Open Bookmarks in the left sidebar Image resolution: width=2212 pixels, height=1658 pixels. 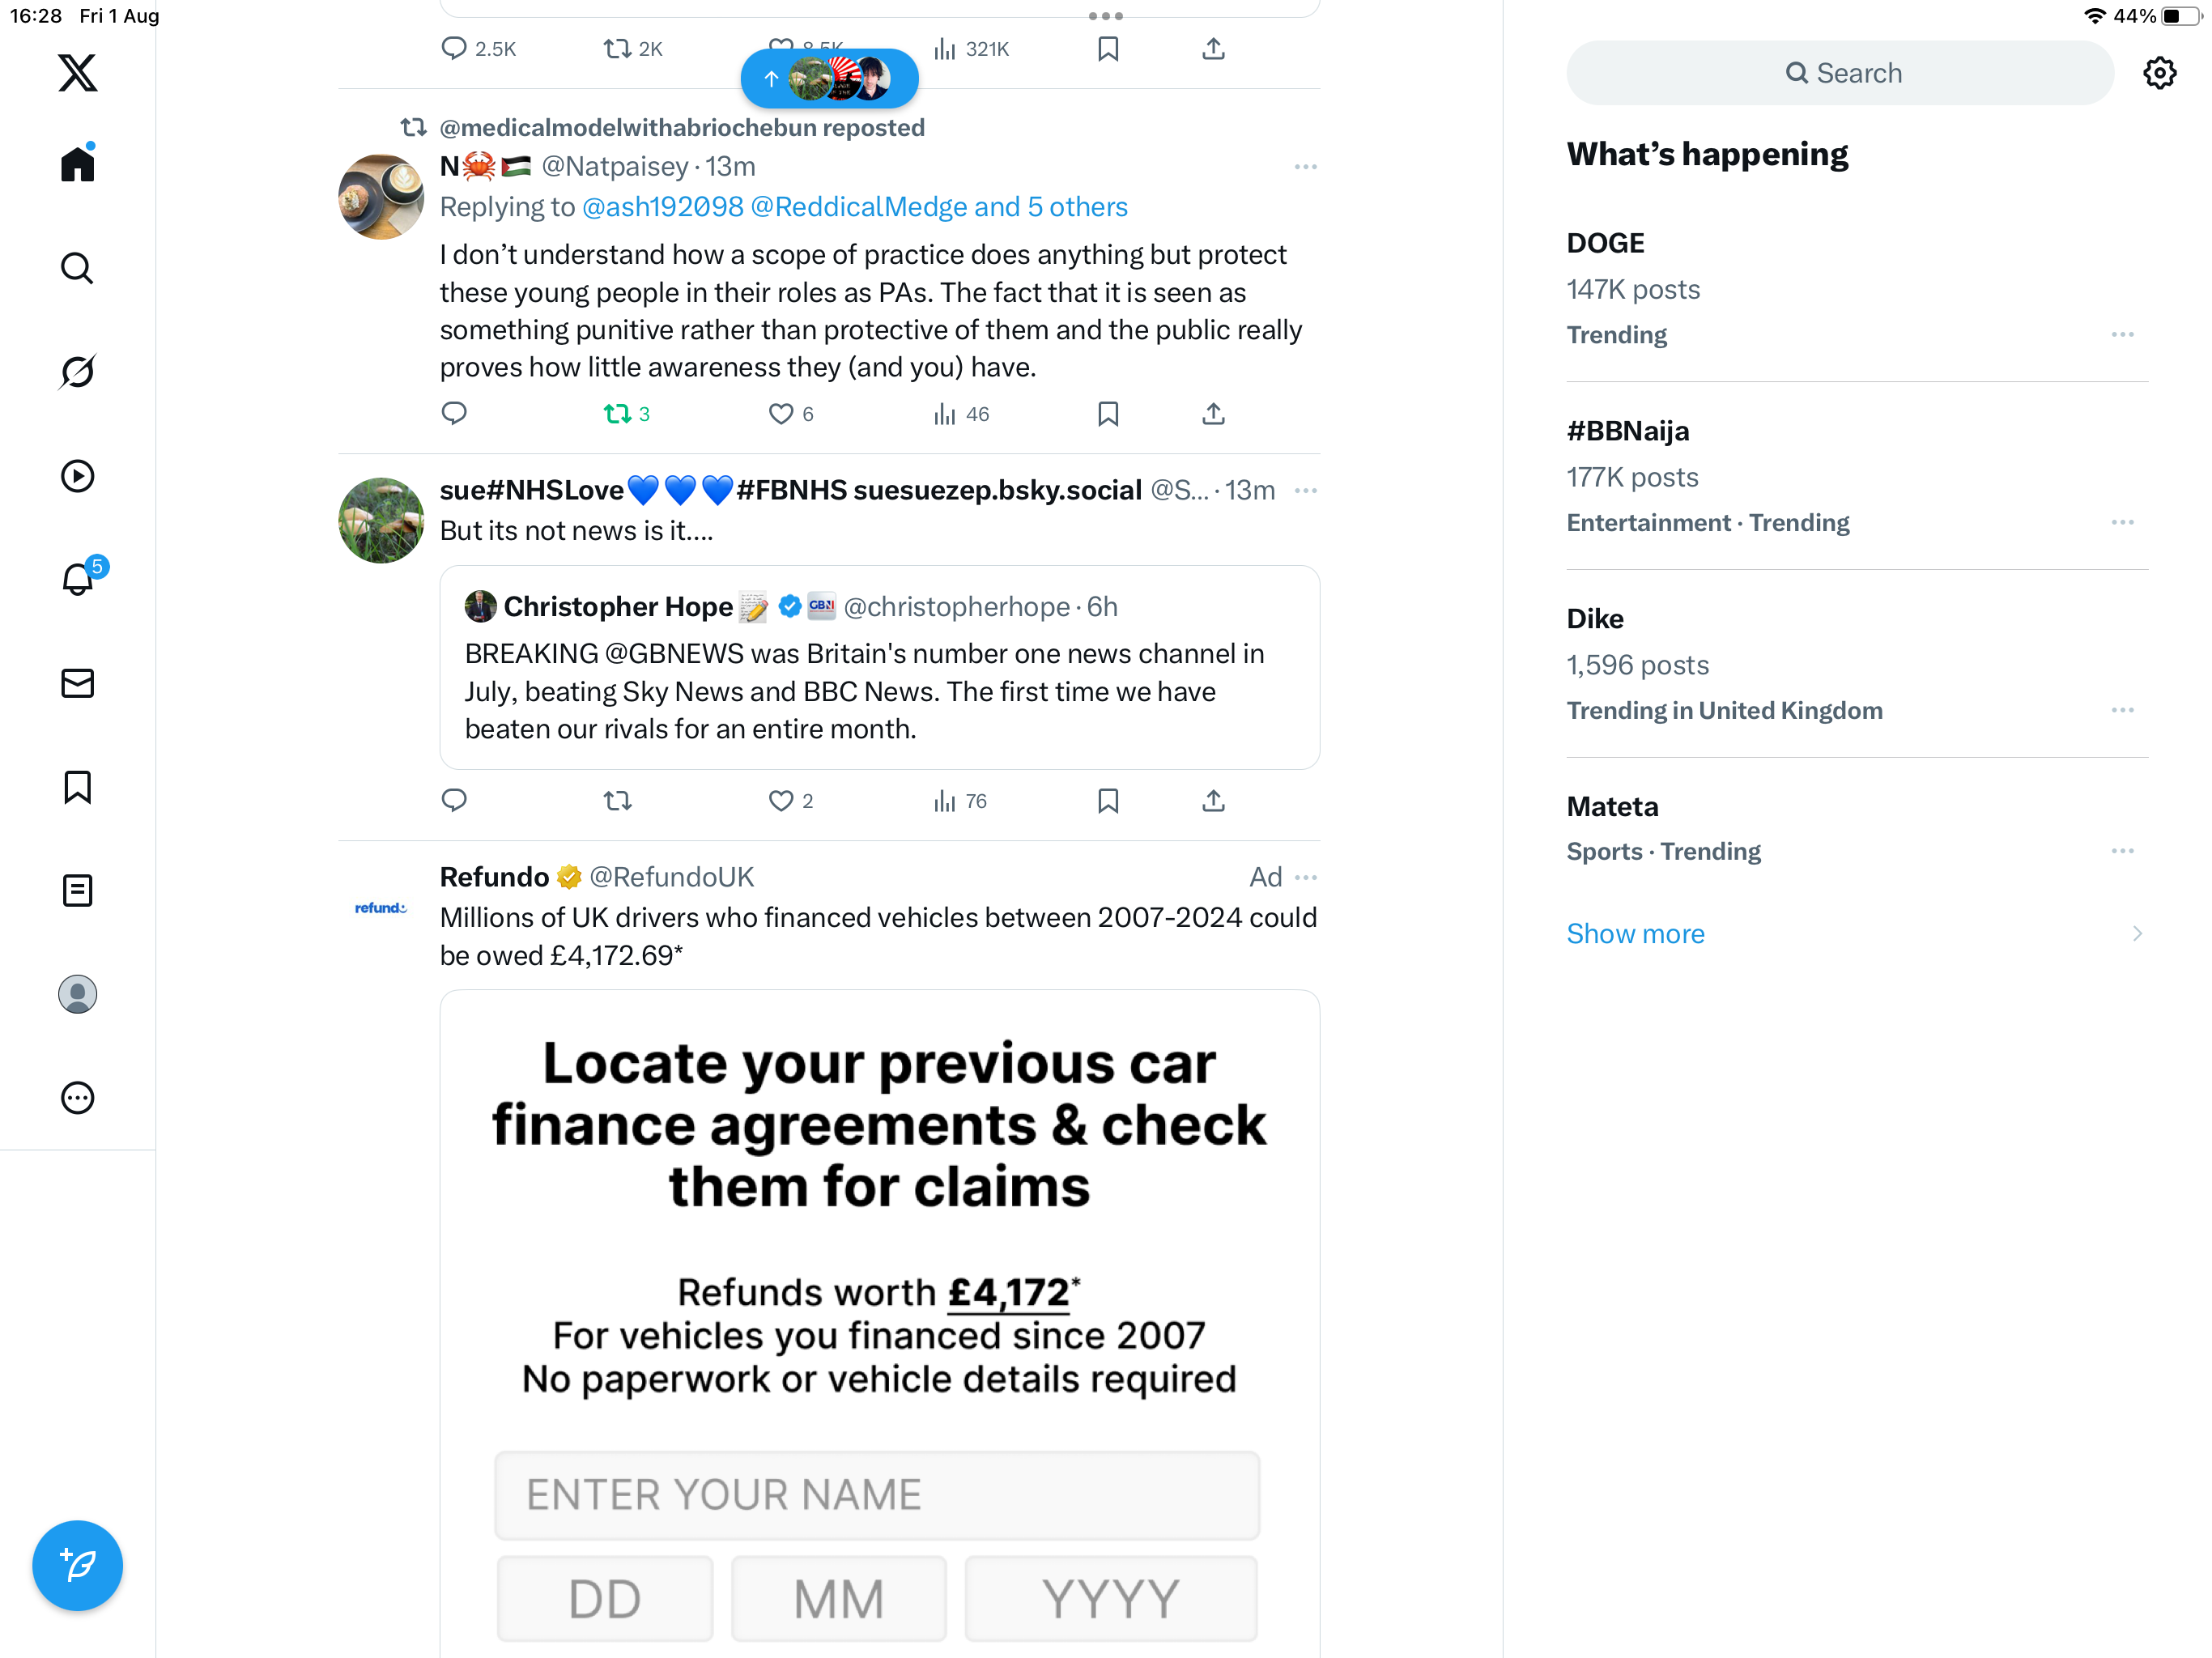tap(77, 787)
